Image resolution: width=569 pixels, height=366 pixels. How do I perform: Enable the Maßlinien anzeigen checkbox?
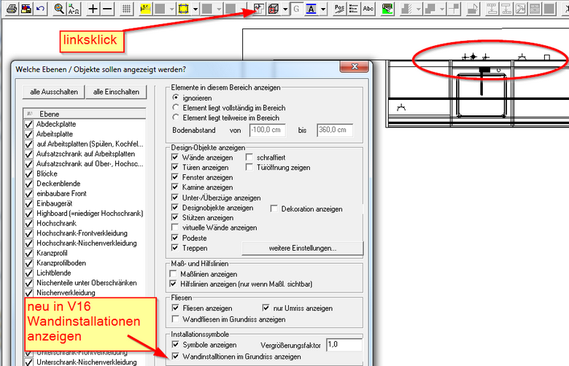pos(174,273)
